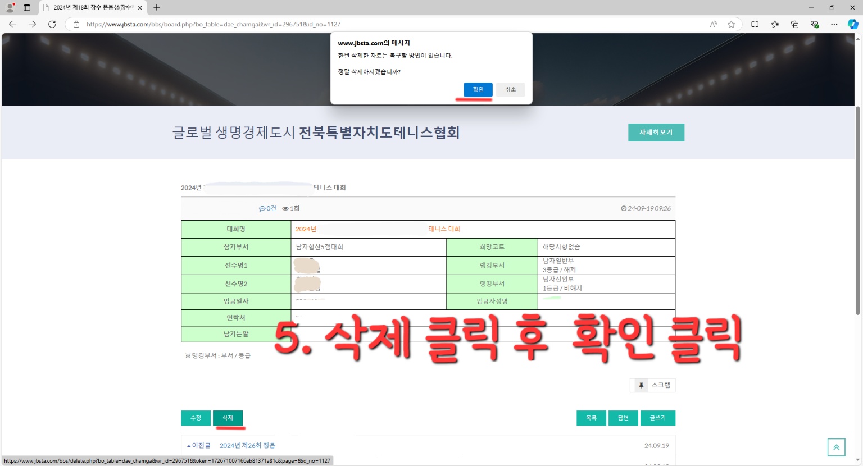Confirm deletion with 확인 button

(478, 90)
